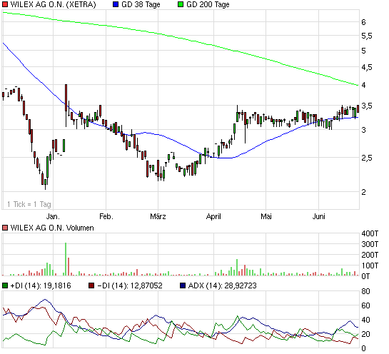
Task: Click the volume axis label '400T'
Action: point(370,233)
